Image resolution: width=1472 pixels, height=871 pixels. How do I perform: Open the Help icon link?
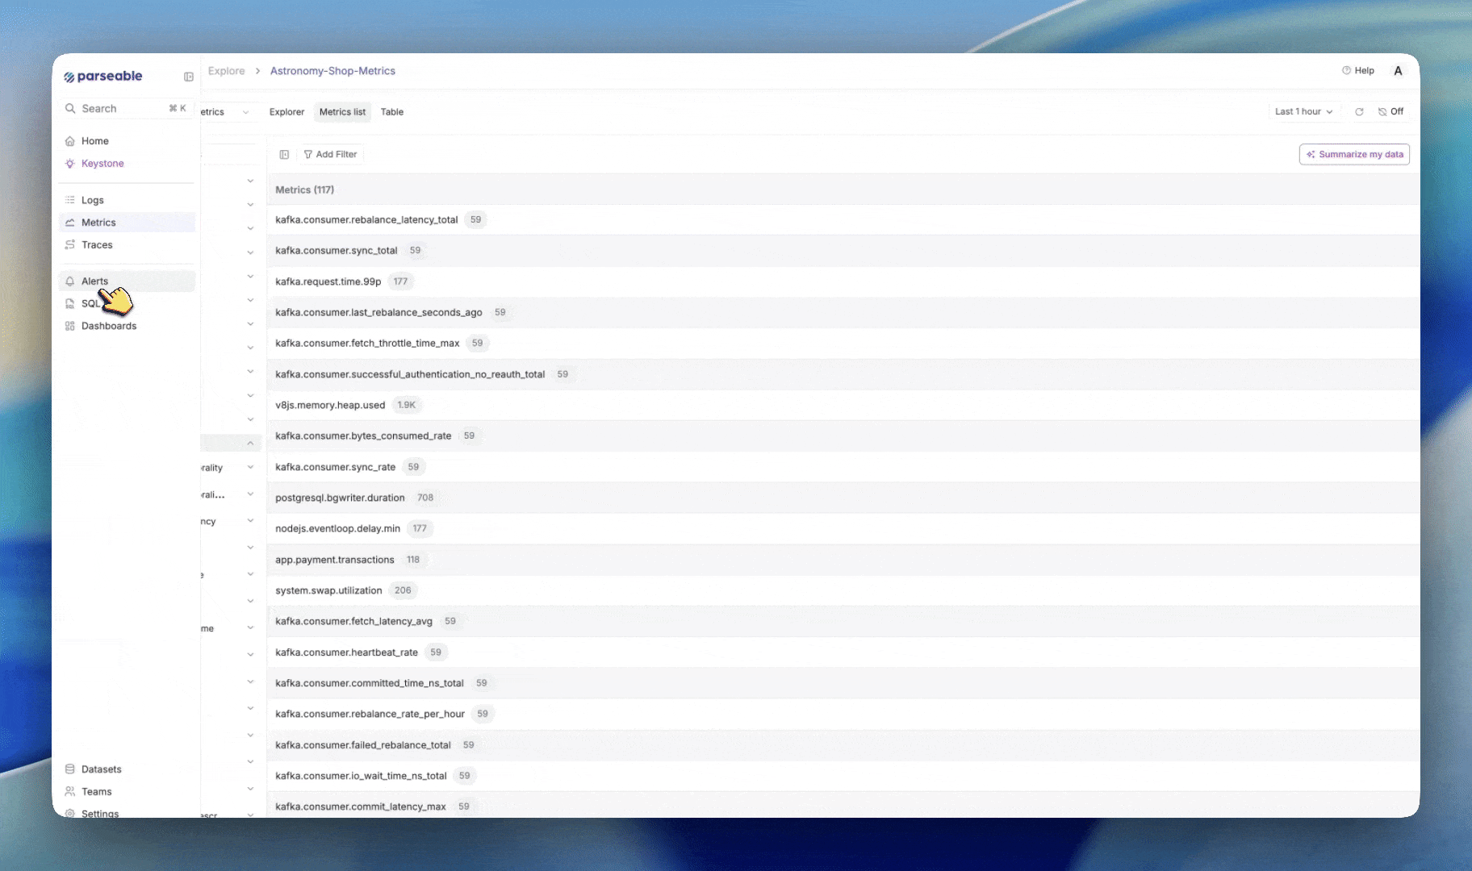(x=1357, y=71)
